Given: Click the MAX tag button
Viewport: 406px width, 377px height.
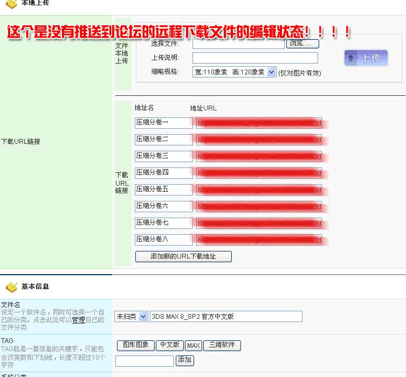Looking at the screenshot, I should (194, 346).
